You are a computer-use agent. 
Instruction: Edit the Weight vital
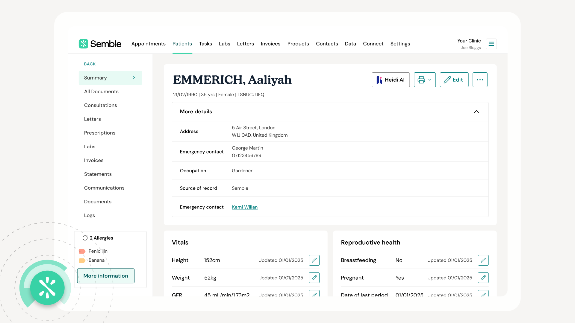314,278
